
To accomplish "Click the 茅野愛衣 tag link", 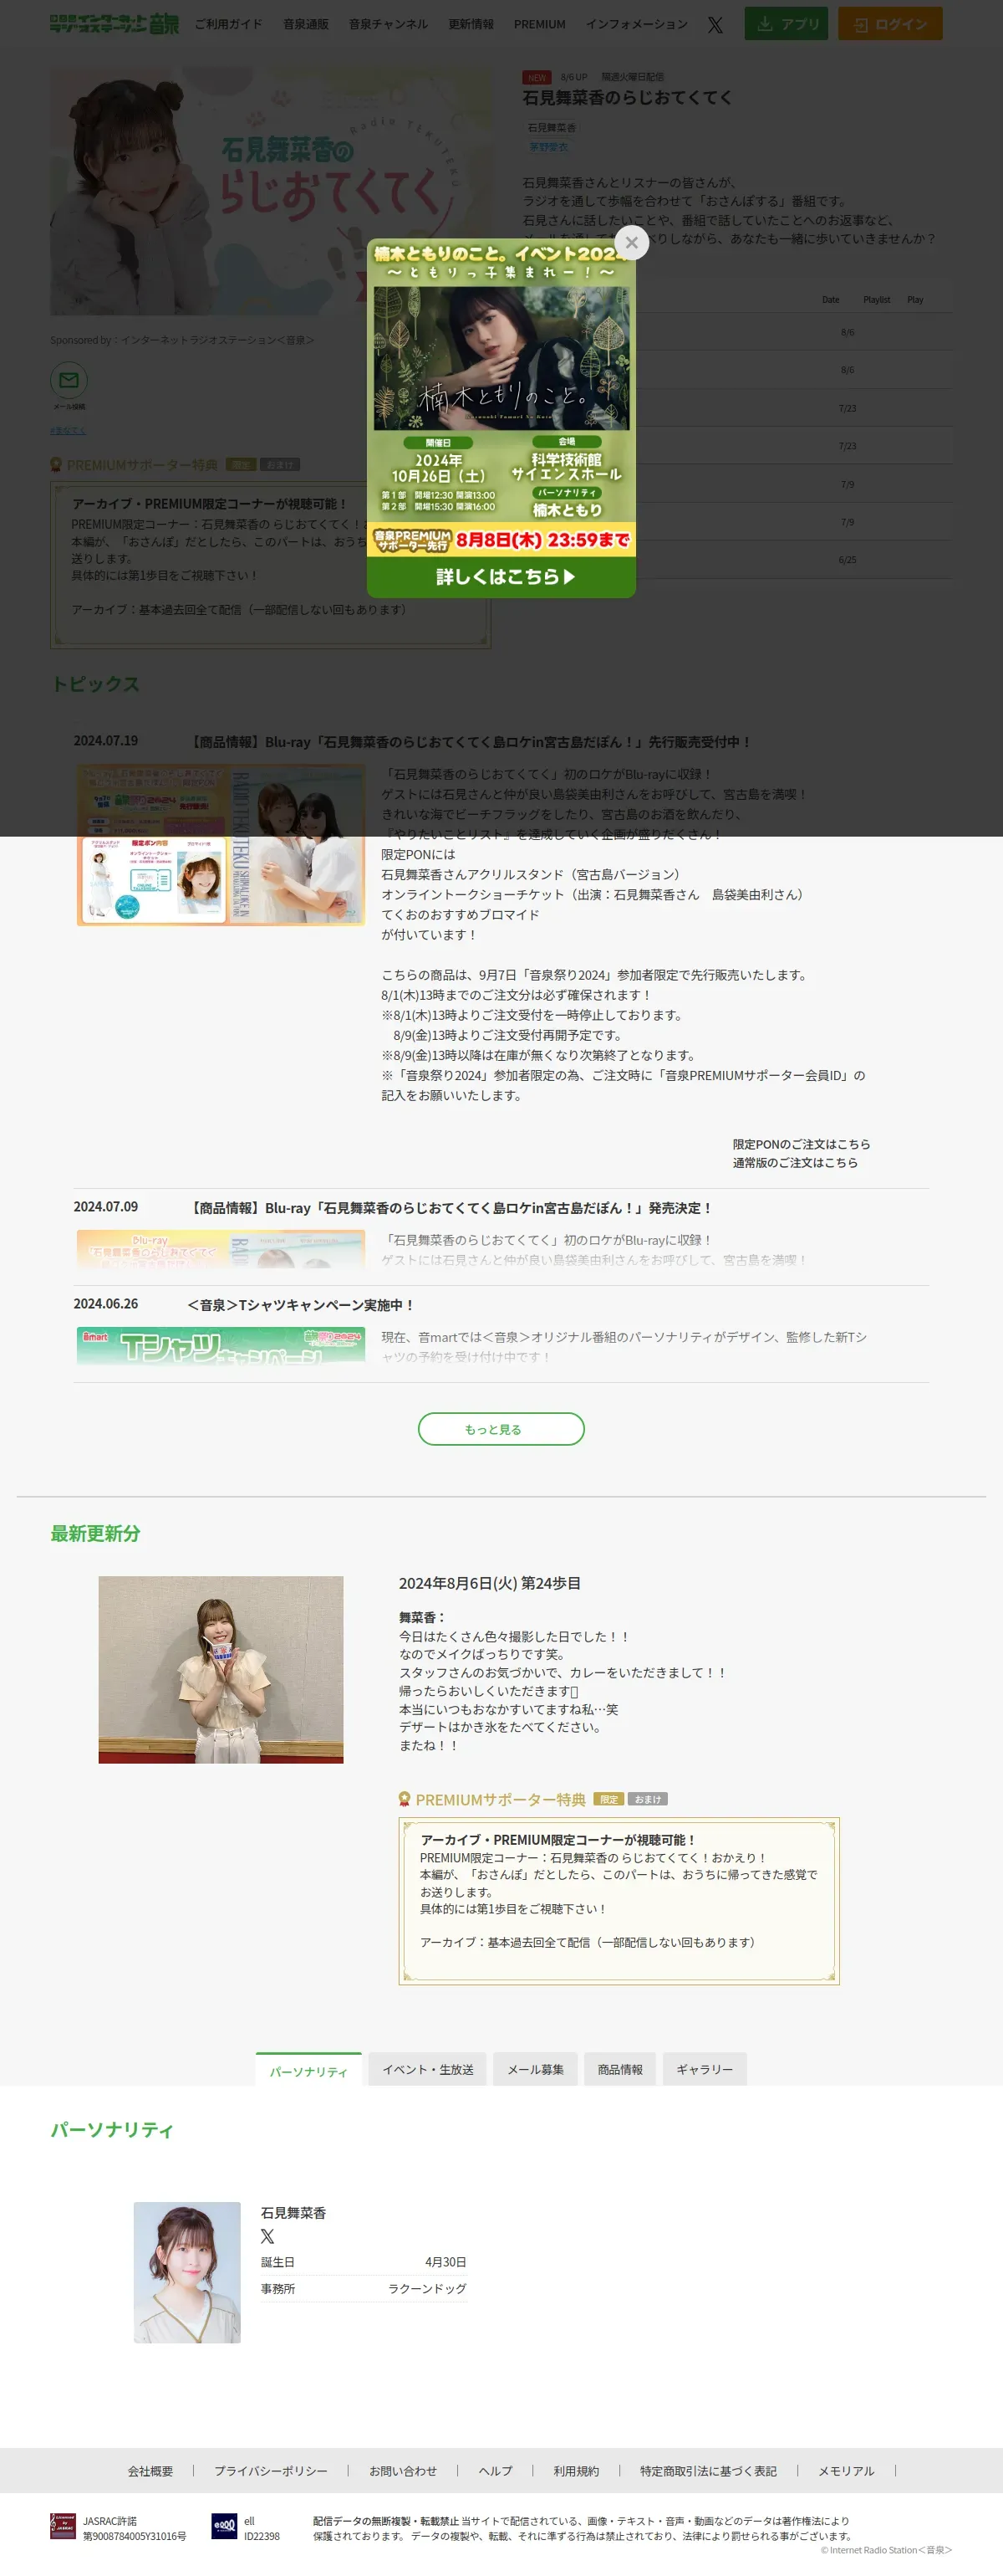I will (x=548, y=147).
